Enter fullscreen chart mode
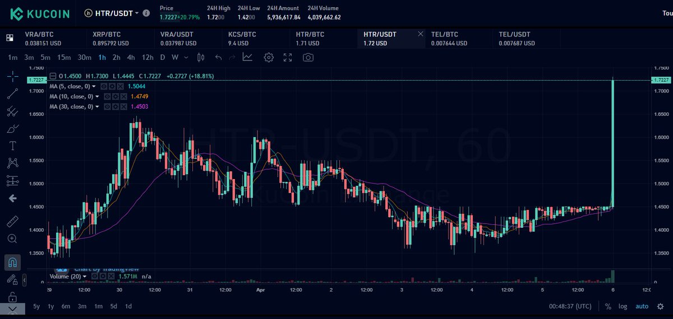This screenshot has width=673, height=319. coord(288,57)
